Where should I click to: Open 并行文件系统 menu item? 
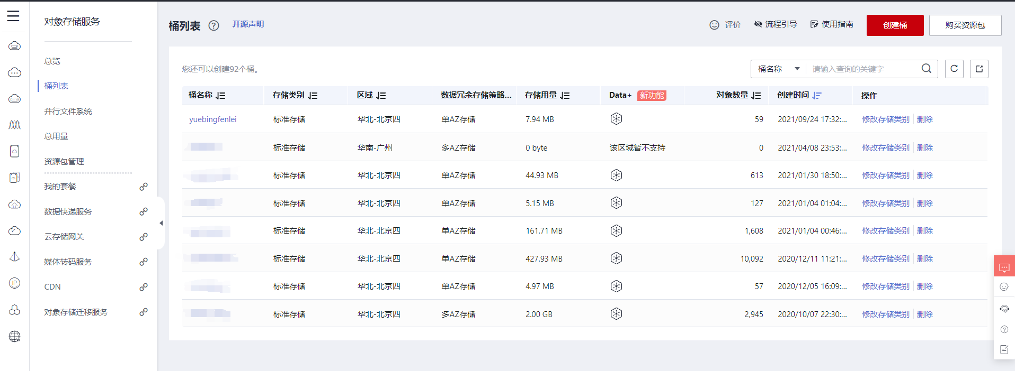68,112
